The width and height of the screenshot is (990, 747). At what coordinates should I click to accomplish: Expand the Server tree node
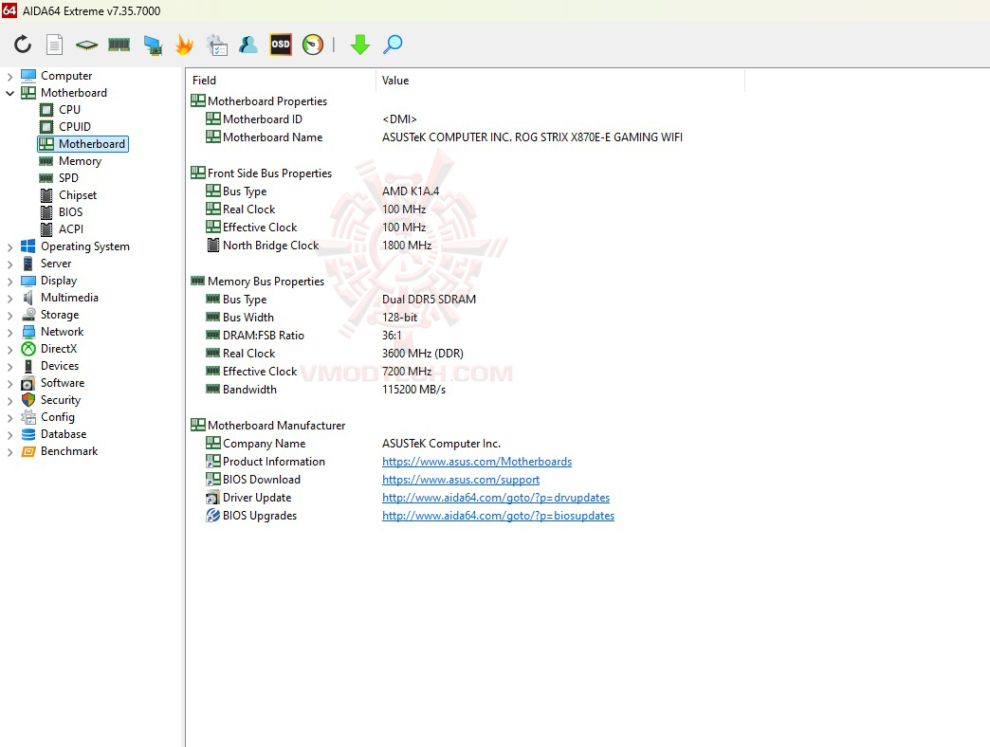[9, 264]
